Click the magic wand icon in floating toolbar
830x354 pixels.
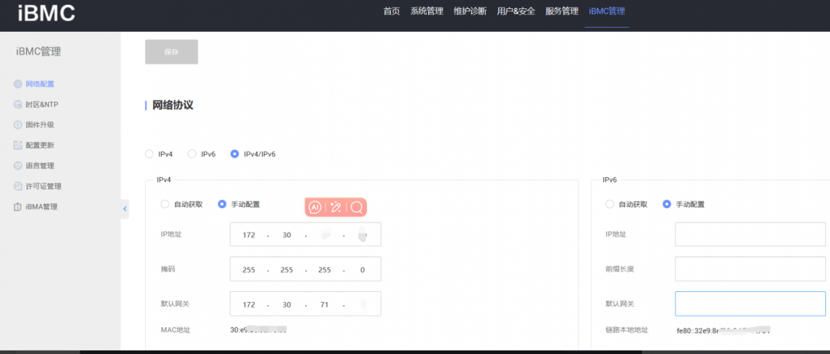[x=335, y=207]
